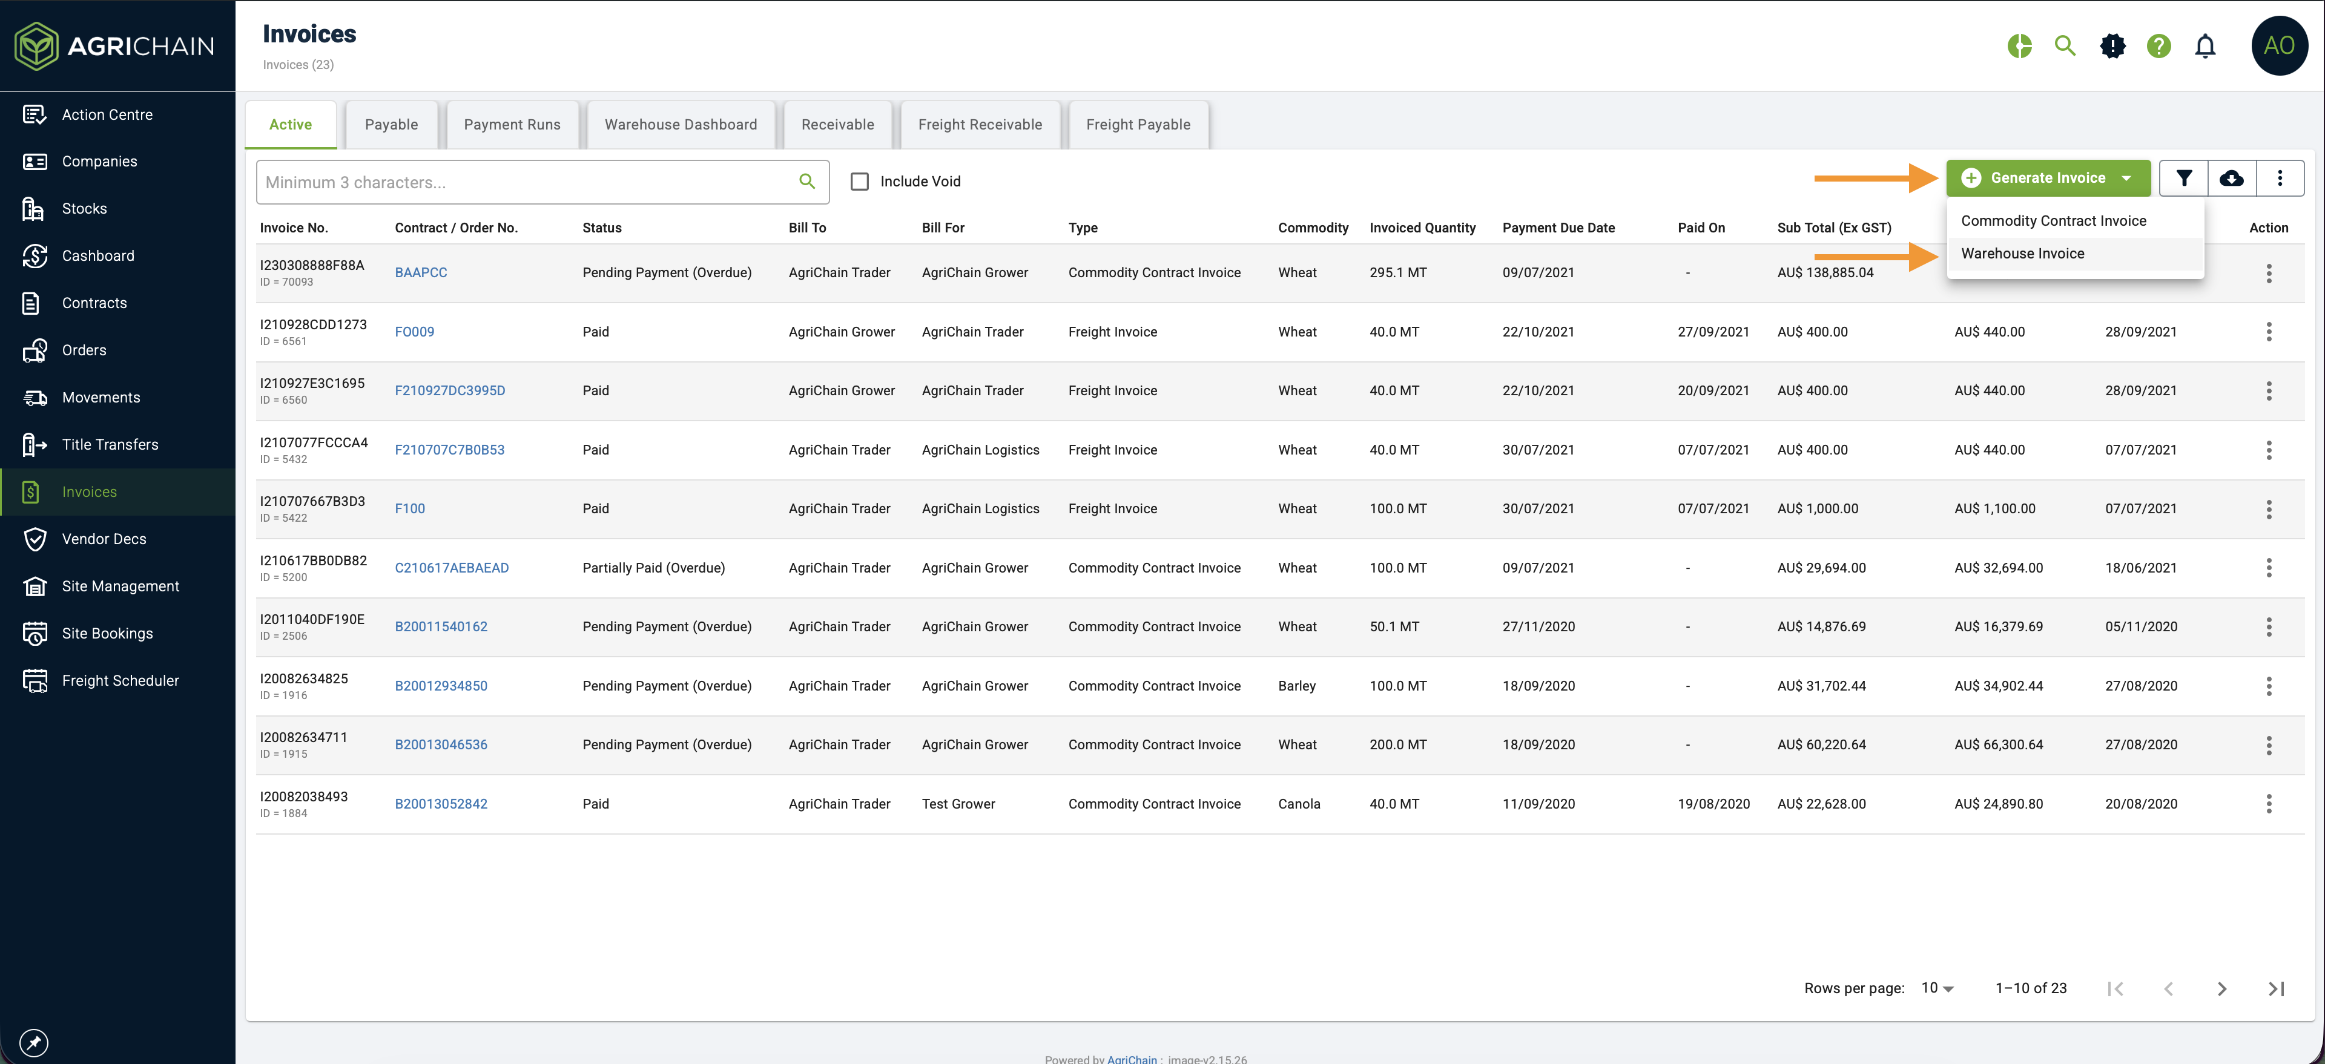Expand the Generate Invoice dropdown arrow
The image size is (2325, 1064).
[x=2126, y=179]
